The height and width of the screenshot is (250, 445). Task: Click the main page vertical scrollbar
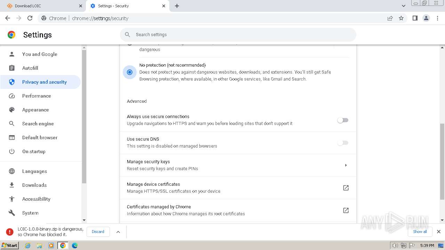coord(442,161)
